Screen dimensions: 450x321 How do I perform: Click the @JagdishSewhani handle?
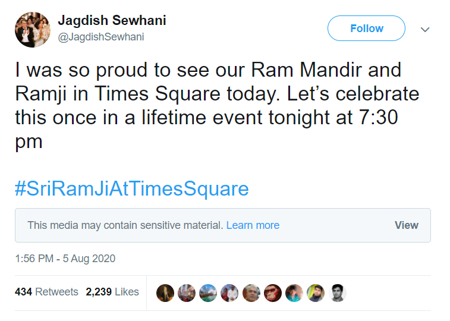pos(100,37)
